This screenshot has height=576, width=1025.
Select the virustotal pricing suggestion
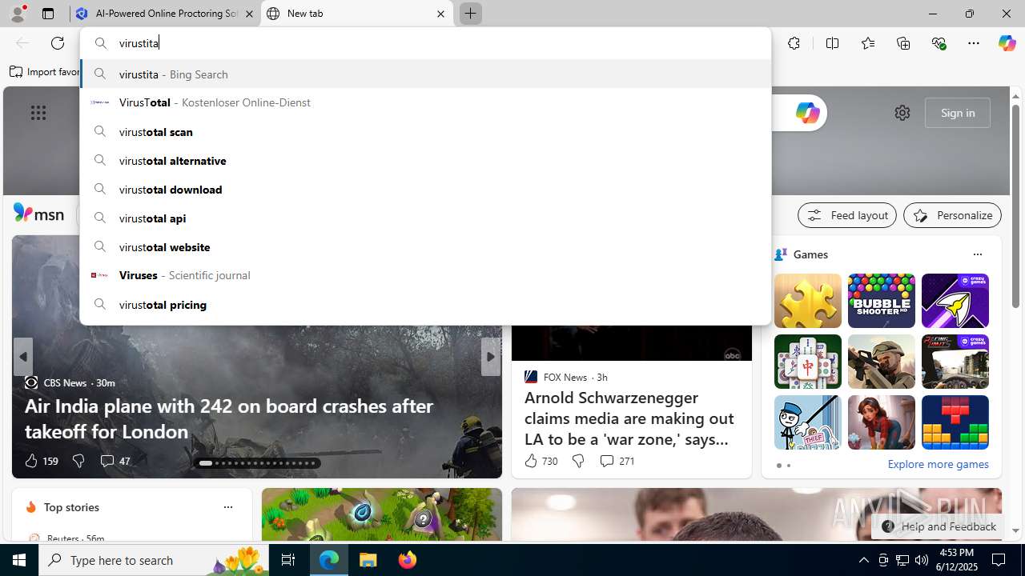425,304
